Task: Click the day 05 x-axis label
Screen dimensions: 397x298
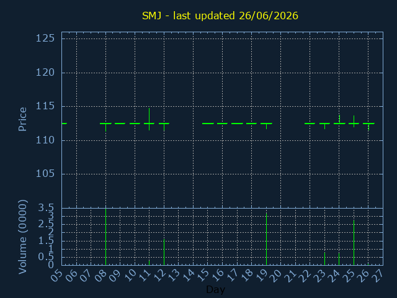Action: (56, 276)
